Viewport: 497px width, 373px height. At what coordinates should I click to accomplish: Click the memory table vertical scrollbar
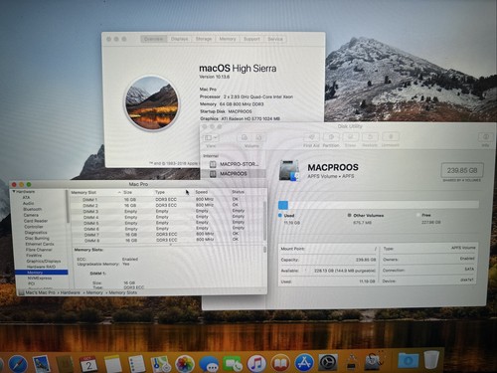pyautogui.click(x=264, y=221)
